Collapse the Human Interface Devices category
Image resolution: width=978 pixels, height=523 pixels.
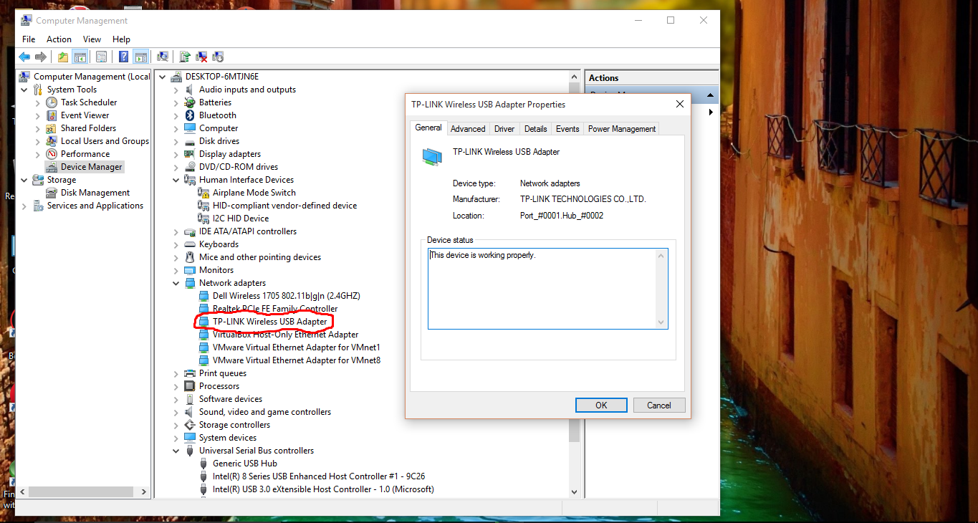tap(176, 180)
